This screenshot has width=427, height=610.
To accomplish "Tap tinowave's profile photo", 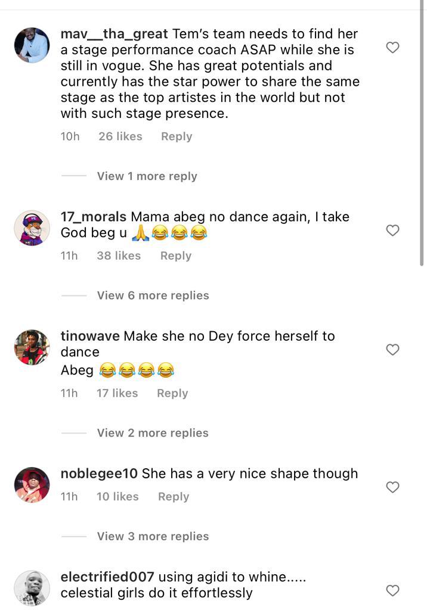I will point(32,347).
